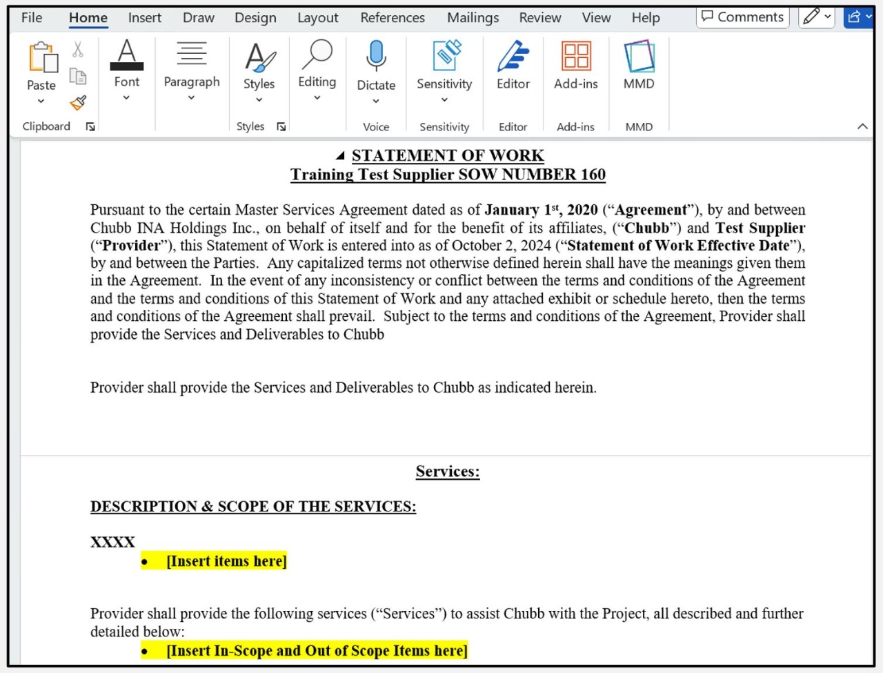Select the Format Painter brush
The image size is (883, 673).
coord(78,103)
